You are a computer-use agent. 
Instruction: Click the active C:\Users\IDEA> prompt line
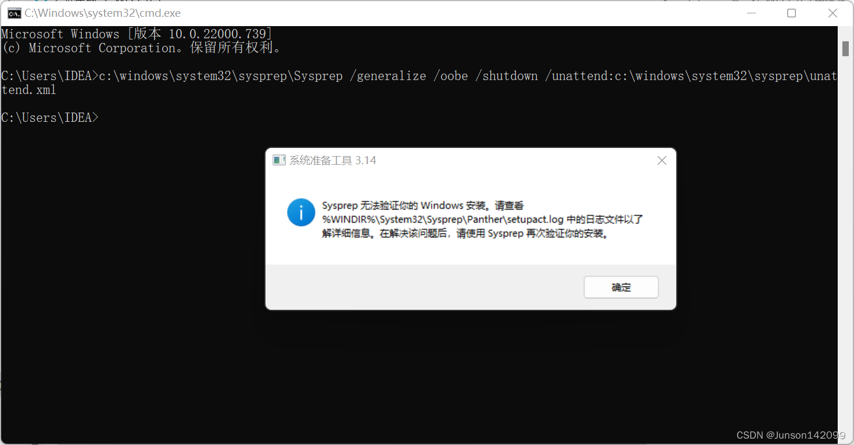pyautogui.click(x=49, y=117)
